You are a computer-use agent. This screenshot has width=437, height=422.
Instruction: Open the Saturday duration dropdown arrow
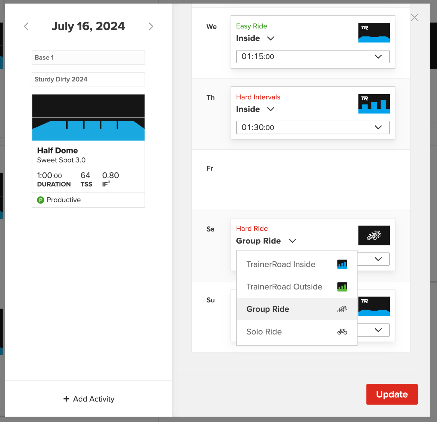tap(378, 259)
